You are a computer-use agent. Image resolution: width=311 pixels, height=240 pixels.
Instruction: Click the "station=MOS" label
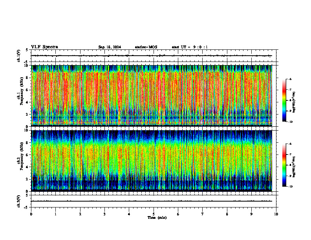[146, 47]
